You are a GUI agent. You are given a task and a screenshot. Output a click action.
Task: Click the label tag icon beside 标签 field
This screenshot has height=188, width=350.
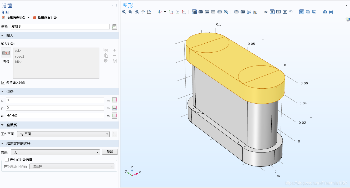pyautogui.click(x=114, y=27)
